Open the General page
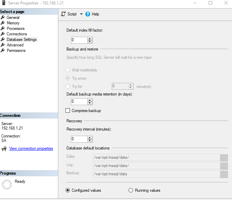This screenshot has width=232, height=200. [13, 18]
